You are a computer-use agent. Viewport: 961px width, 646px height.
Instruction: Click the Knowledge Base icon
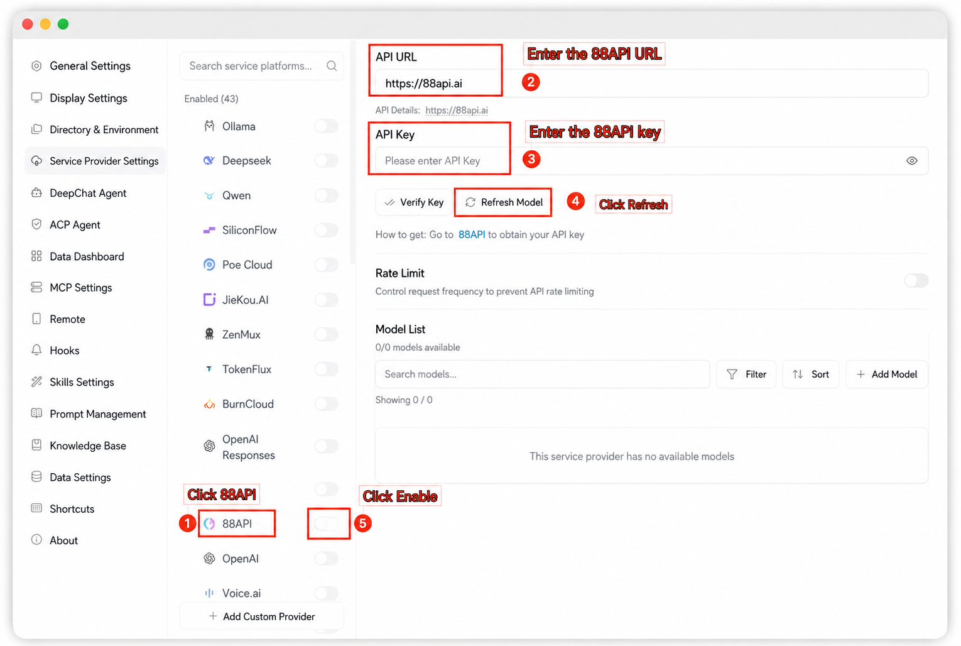36,446
